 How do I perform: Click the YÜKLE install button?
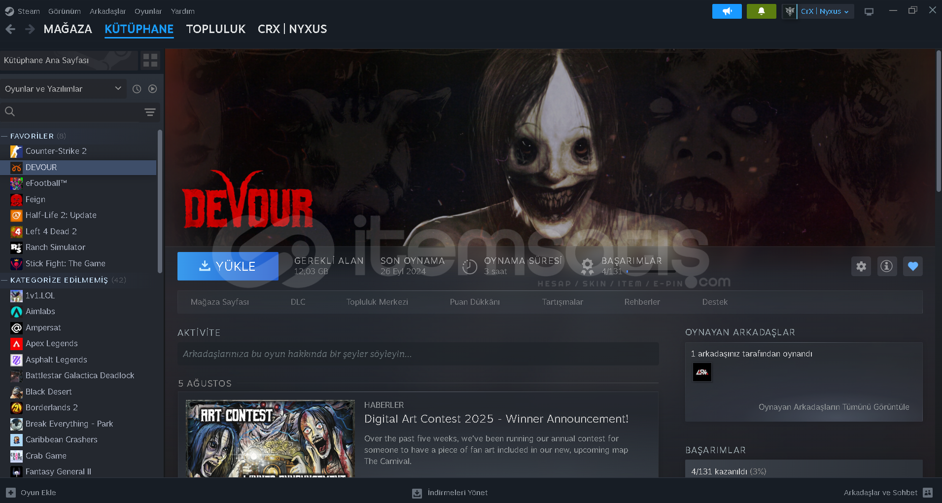click(x=228, y=266)
